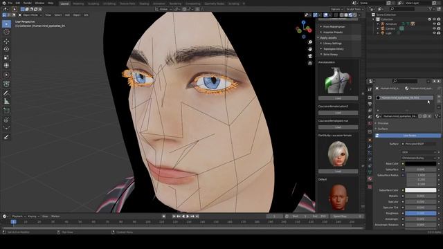Pick the Rotate tool
Viewport: 443px width, 249px height.
6,49
